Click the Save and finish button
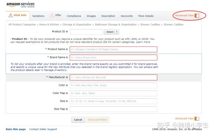Image resolution: width=214 pixels, height=134 pixels. click(x=97, y=120)
